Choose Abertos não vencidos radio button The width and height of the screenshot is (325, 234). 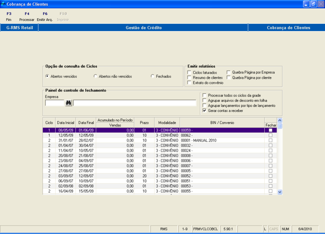[95, 76]
